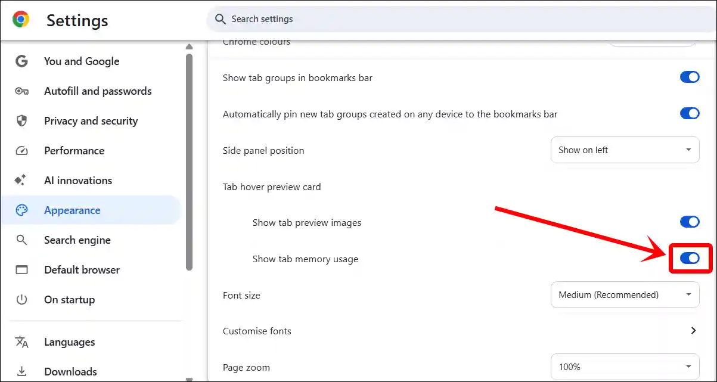Click the Search engine magnifier icon

pos(22,240)
